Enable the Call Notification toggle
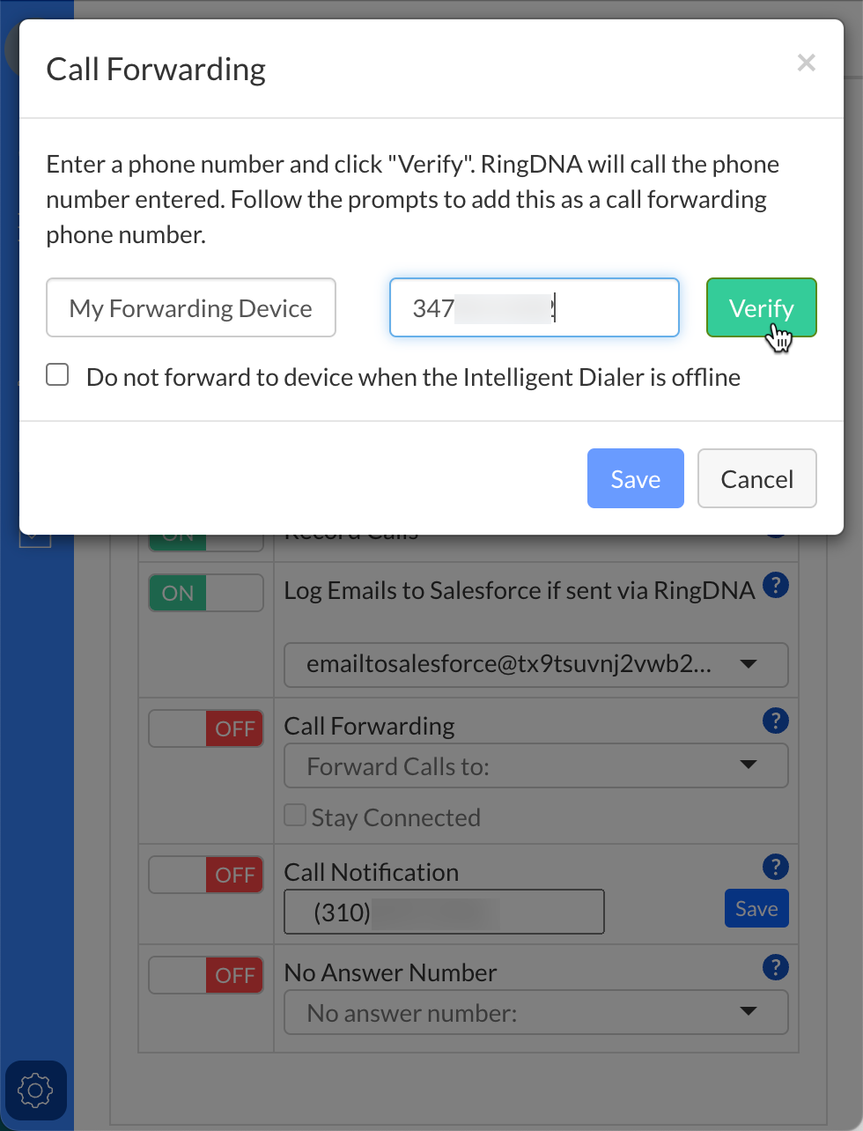The width and height of the screenshot is (863, 1131). [x=206, y=875]
